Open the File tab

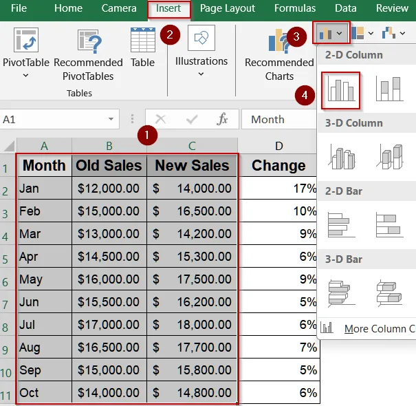19,8
